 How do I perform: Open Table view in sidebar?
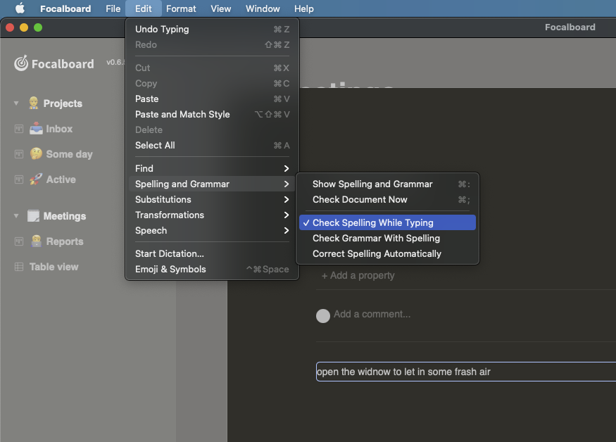pyautogui.click(x=54, y=267)
